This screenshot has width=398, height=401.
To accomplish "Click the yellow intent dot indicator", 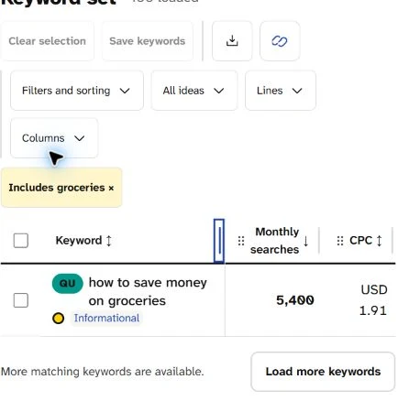I will 58,319.
